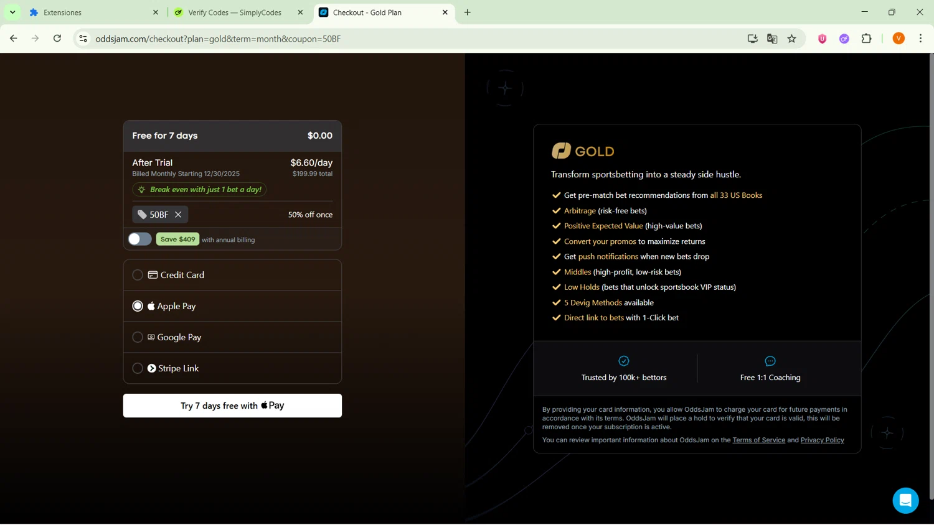
Task: Click the Save $409 badge
Action: pyautogui.click(x=177, y=239)
